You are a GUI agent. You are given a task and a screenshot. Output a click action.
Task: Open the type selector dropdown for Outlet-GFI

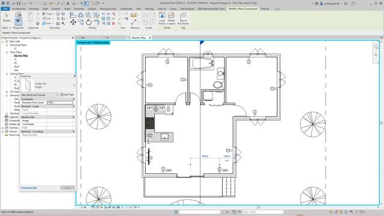pyautogui.click(x=74, y=85)
